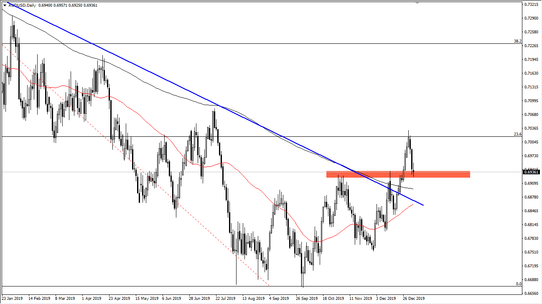This screenshot has width=542, height=304.
Task: Click the 0.73215 price scale label
Action: (x=531, y=5)
